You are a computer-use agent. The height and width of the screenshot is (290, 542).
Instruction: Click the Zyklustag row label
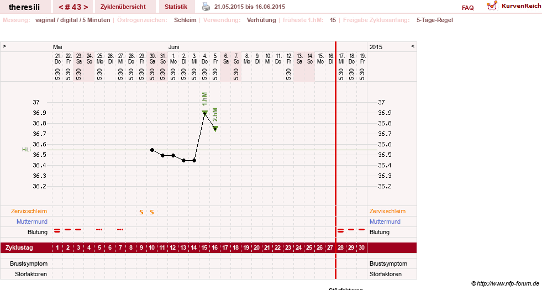click(x=19, y=248)
